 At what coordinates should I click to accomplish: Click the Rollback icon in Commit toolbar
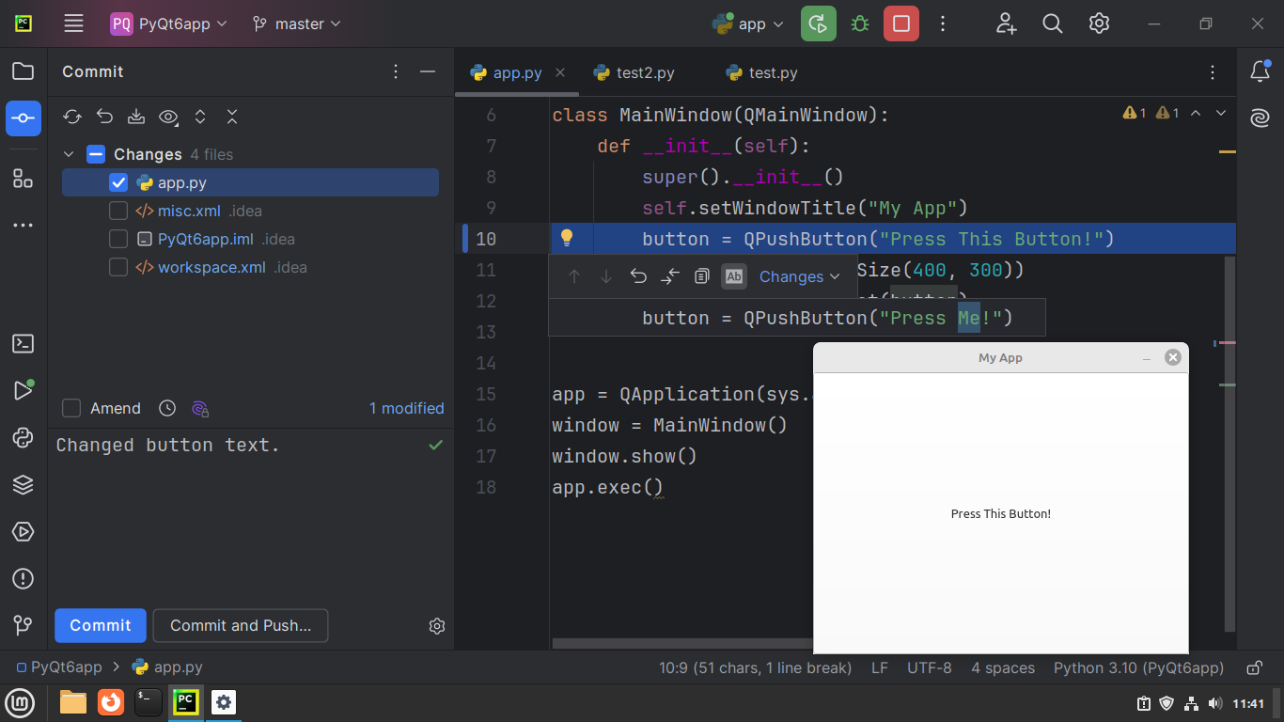coord(104,117)
